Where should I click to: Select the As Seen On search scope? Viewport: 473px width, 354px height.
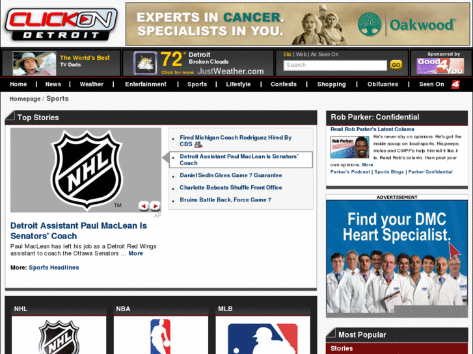(325, 55)
